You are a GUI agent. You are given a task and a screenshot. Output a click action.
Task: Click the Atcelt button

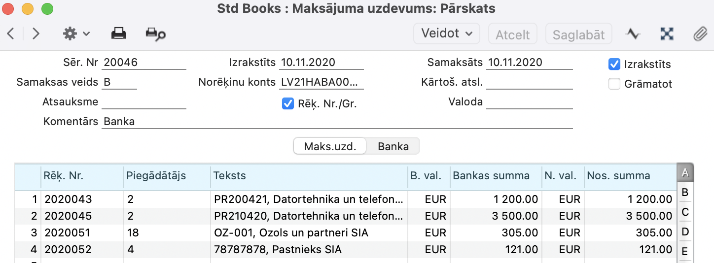[512, 34]
